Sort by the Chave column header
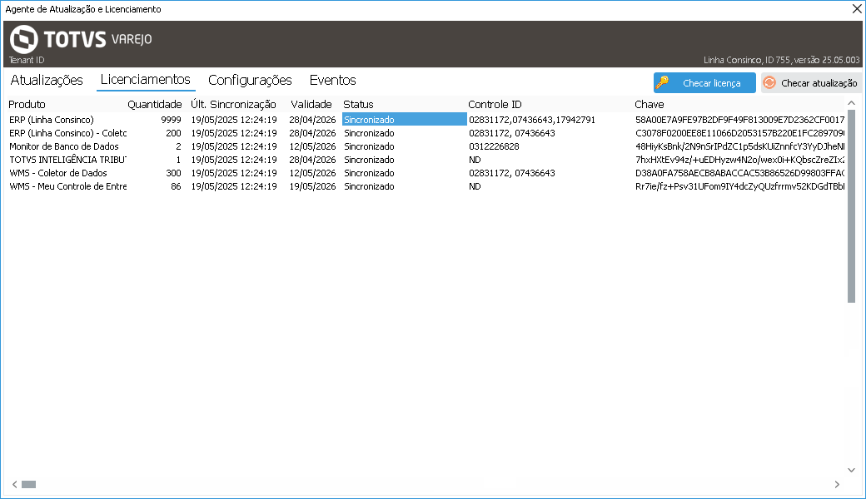Screen dimensions: 866x499 pyautogui.click(x=649, y=104)
